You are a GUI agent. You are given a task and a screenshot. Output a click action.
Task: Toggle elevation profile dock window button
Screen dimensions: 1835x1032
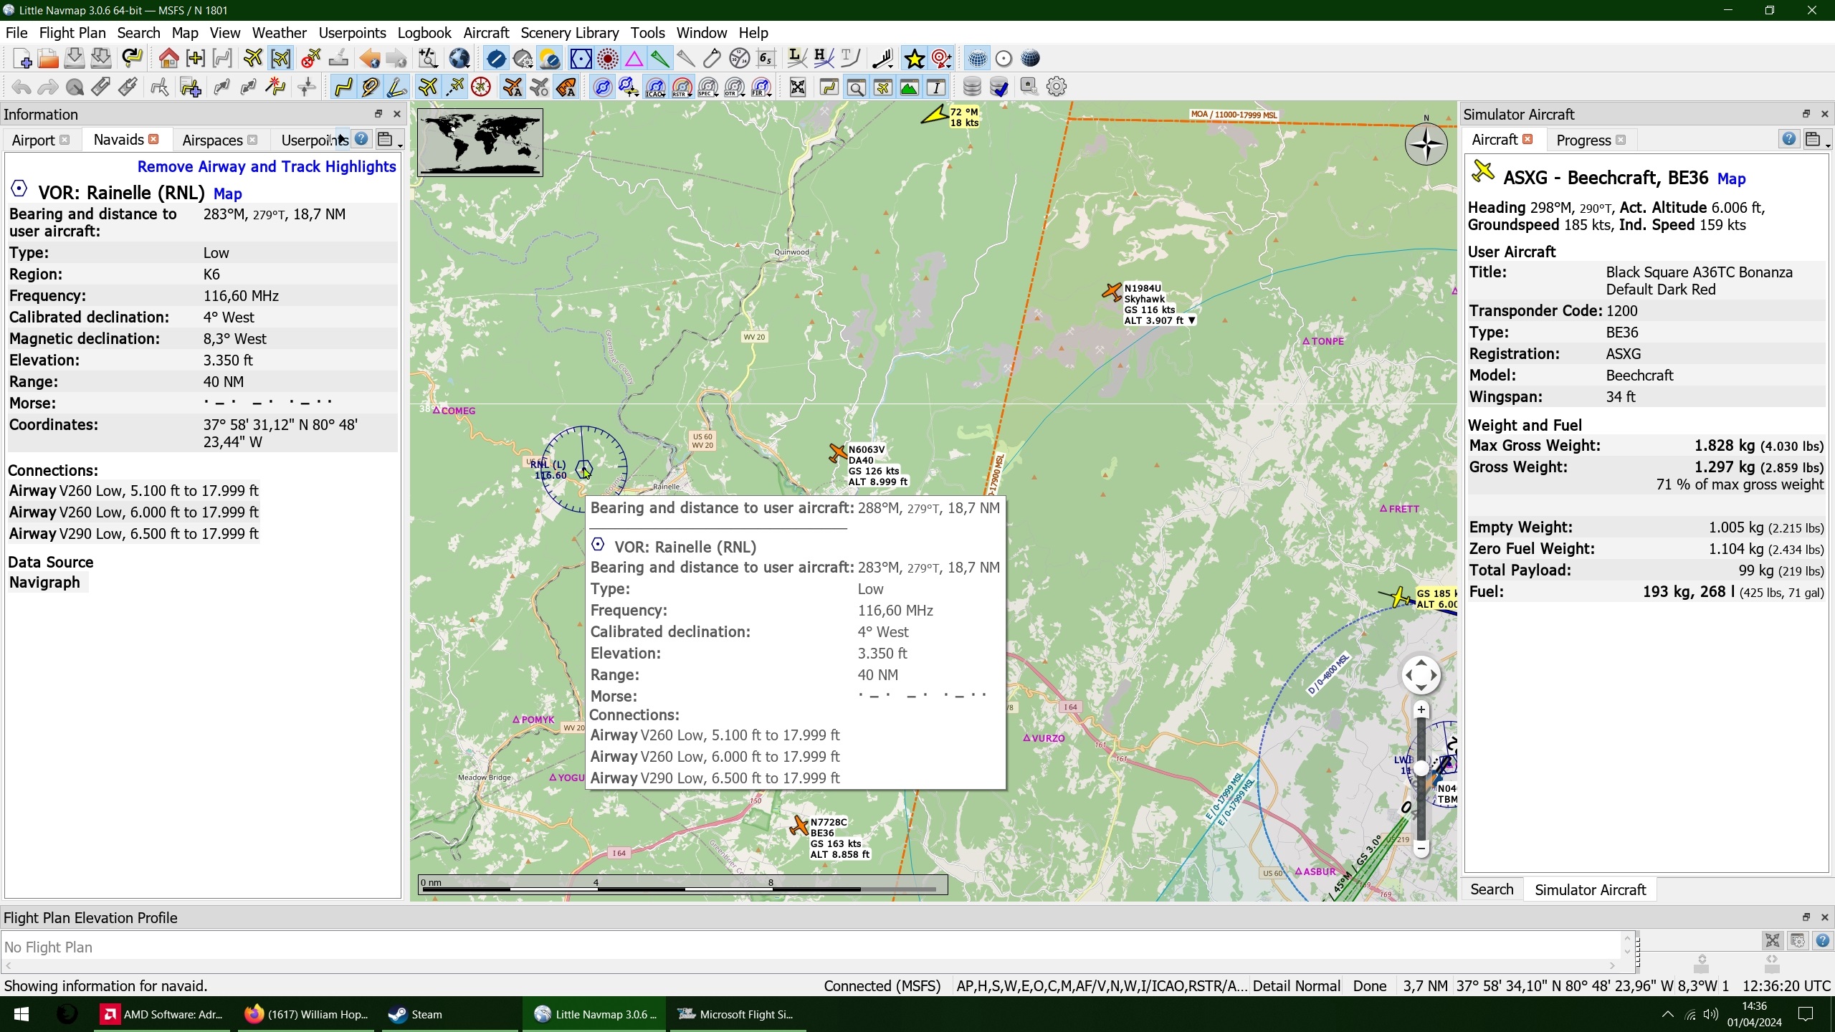click(909, 87)
